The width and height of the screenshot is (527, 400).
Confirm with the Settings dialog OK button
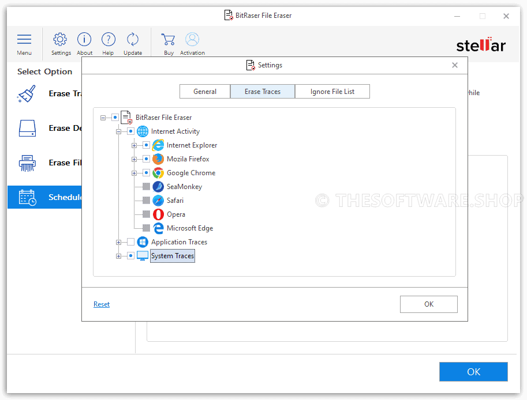[428, 304]
